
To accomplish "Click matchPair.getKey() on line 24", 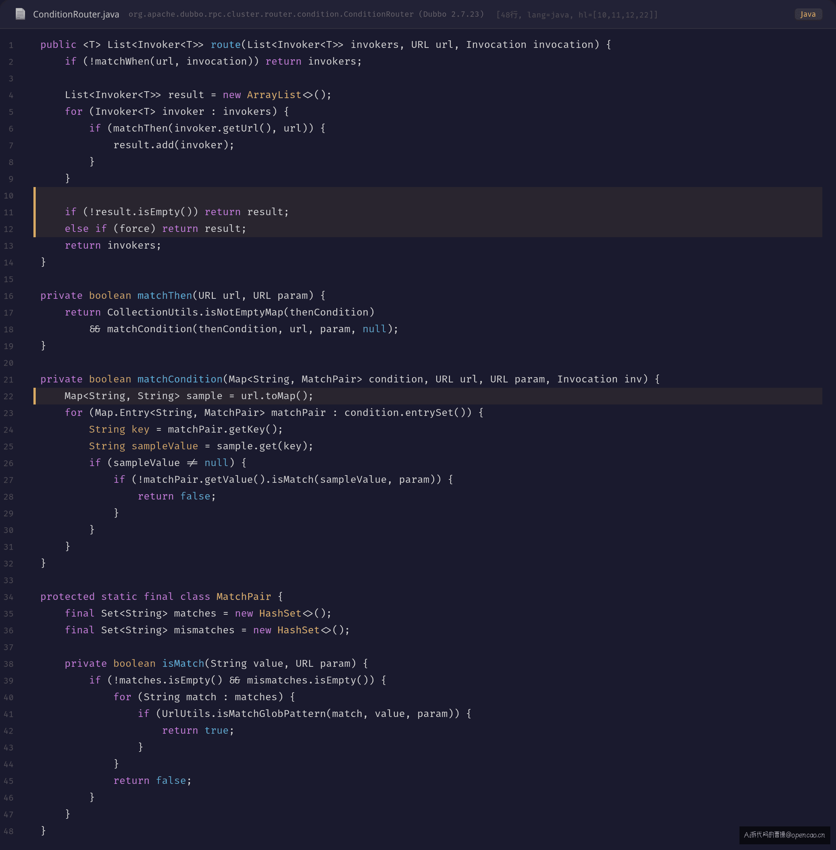I will [223, 429].
